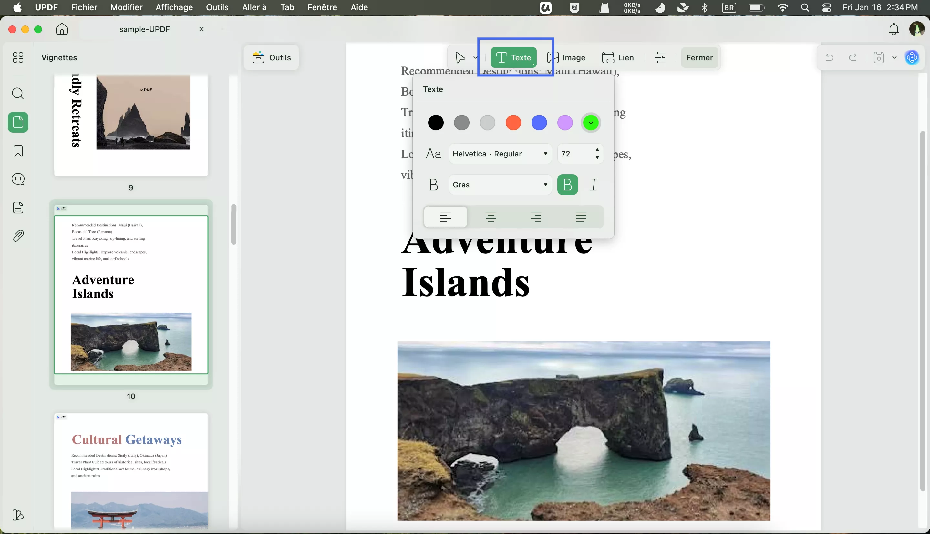Open the Outils menu in menu bar
930x534 pixels.
[x=217, y=7]
